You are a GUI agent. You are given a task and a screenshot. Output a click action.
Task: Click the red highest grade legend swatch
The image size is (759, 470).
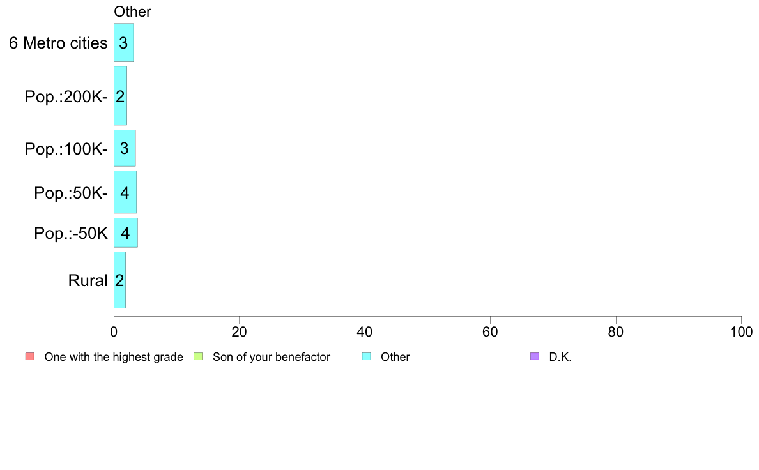pos(30,357)
